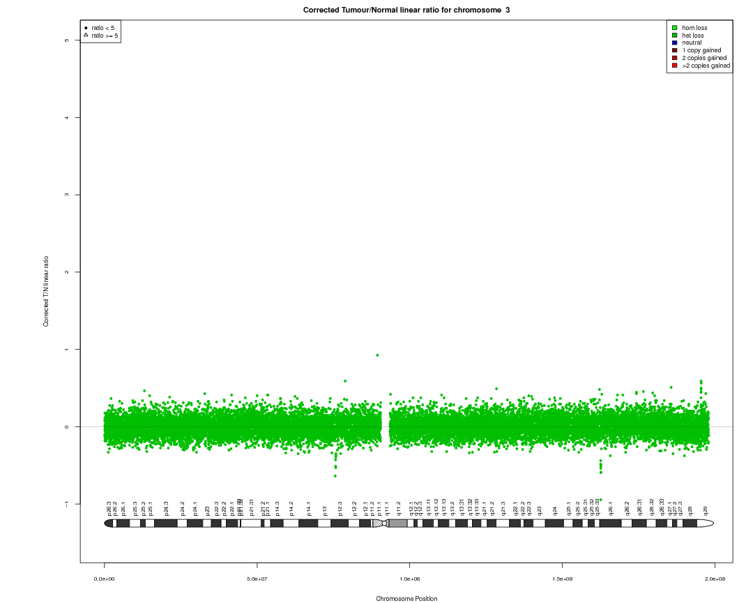753x603 pixels.
Task: Click the grey q11.2 band on the ideogram
Action: coord(397,523)
